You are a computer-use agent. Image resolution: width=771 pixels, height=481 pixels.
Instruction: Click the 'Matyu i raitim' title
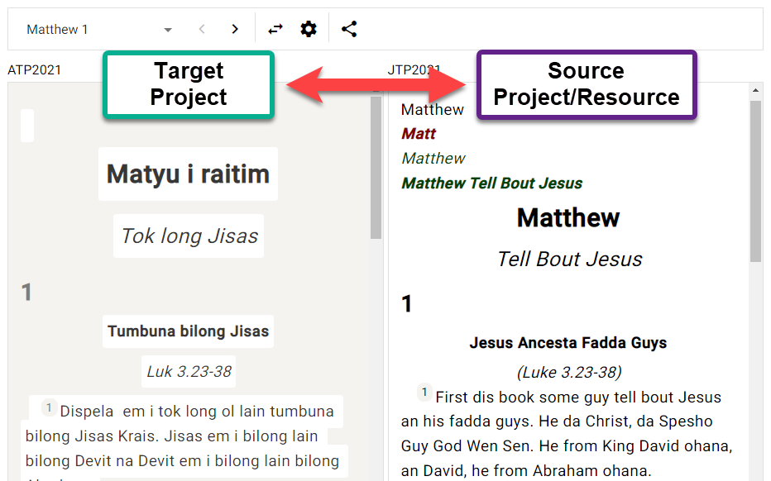[188, 174]
